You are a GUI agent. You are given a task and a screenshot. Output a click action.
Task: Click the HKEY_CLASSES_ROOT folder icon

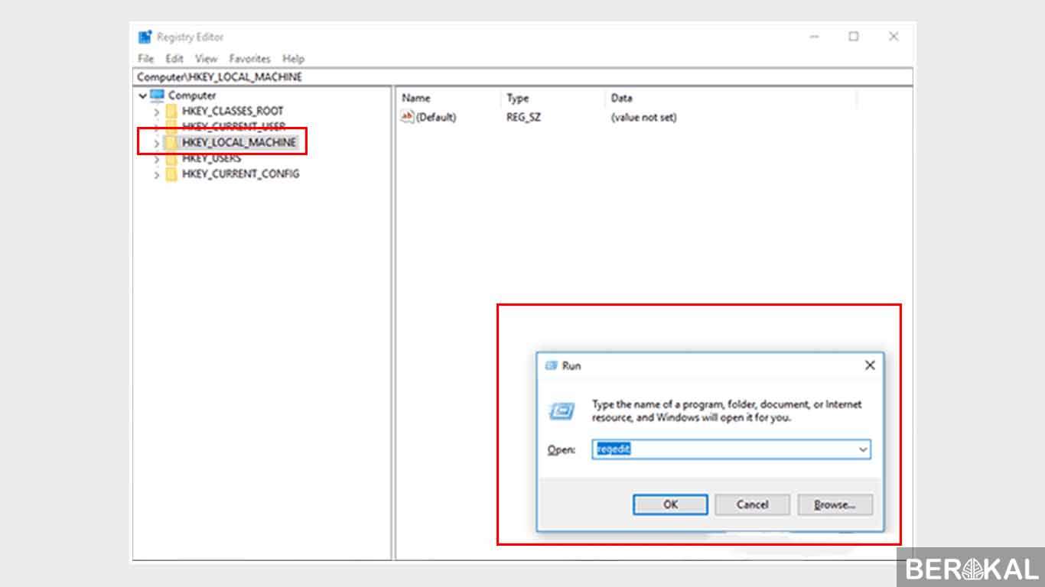click(171, 111)
